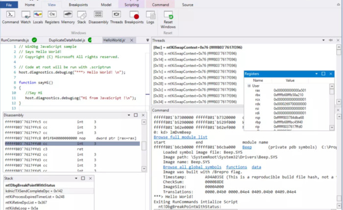Click the Browse all global symbols link

194,167
